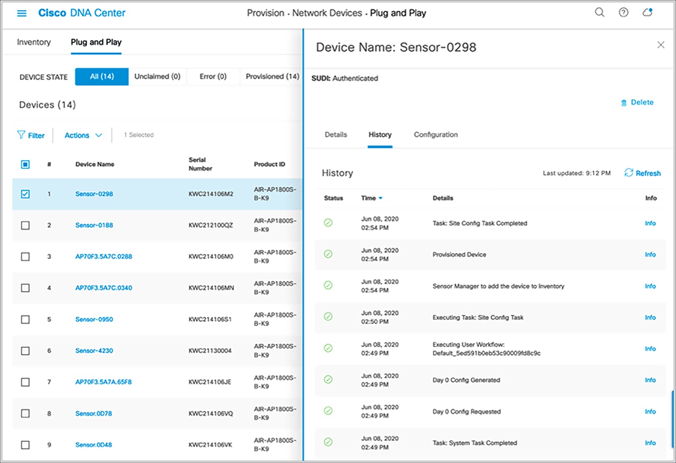Image resolution: width=676 pixels, height=463 pixels.
Task: Click the Product ID column header
Action: (x=269, y=164)
